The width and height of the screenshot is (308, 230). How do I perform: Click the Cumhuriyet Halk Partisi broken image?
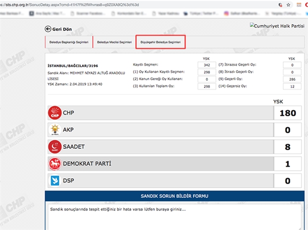(x=277, y=26)
